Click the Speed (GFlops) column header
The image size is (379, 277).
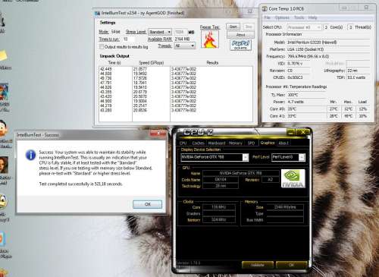pos(152,63)
